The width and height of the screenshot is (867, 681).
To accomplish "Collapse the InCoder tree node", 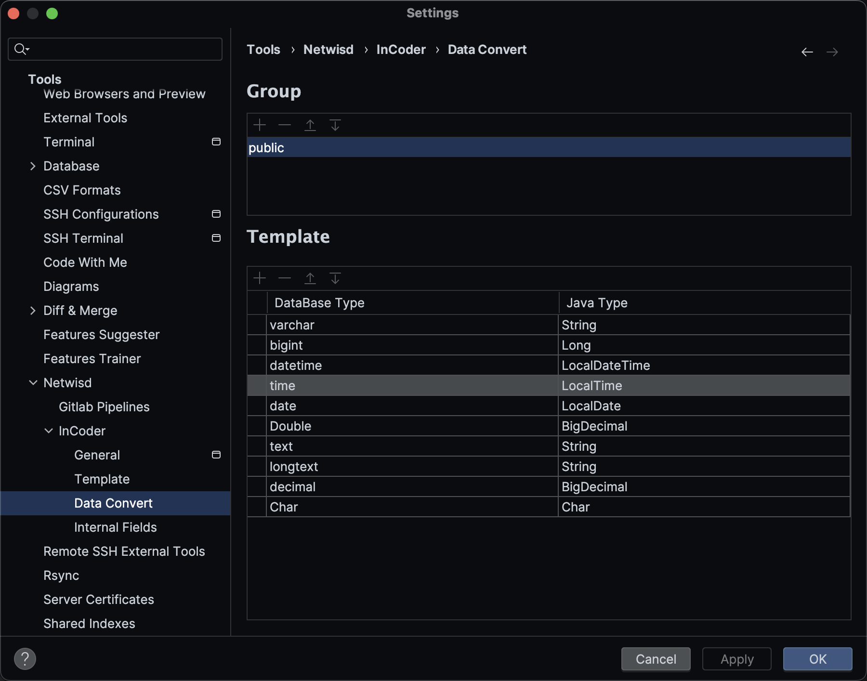I will [x=48, y=431].
